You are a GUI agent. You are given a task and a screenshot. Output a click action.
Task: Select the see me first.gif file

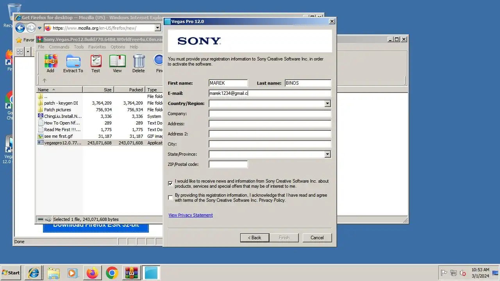[x=58, y=136]
